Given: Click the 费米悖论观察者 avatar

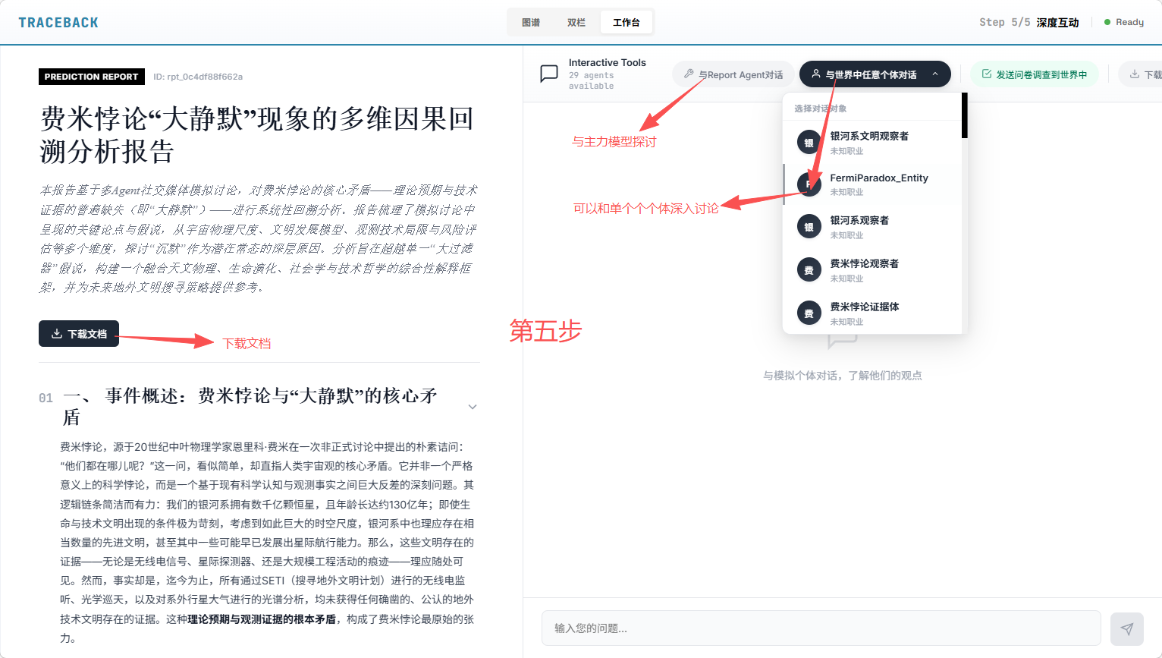Looking at the screenshot, I should pos(809,269).
